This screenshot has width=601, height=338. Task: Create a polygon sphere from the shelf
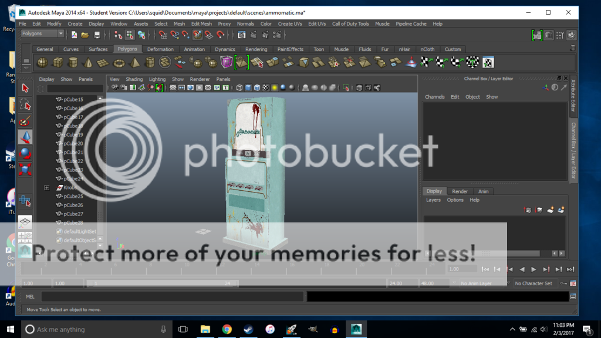pyautogui.click(x=42, y=62)
